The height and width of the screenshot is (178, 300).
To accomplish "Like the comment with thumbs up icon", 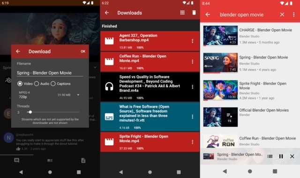I will pos(18,149).
